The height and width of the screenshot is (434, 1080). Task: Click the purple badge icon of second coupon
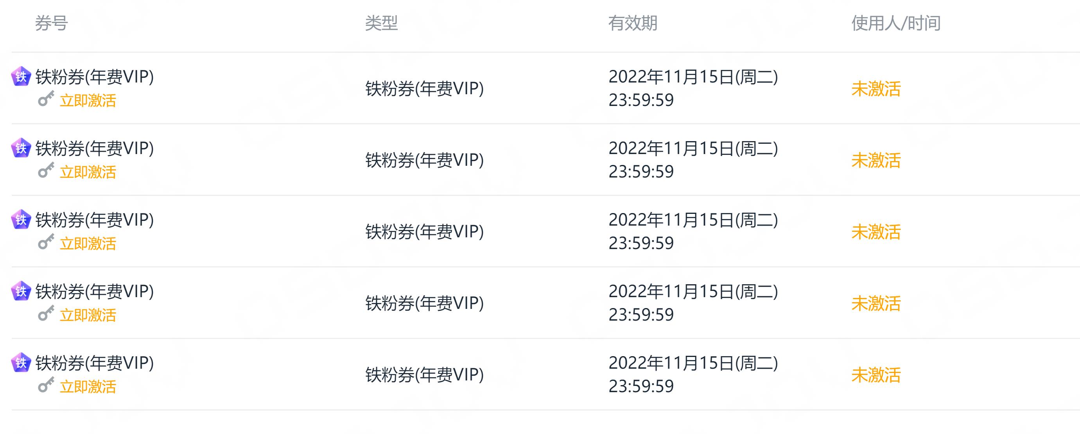tap(21, 148)
